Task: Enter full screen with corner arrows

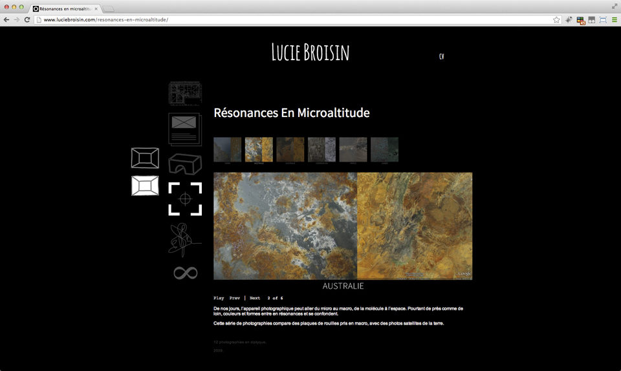Action: (x=615, y=6)
